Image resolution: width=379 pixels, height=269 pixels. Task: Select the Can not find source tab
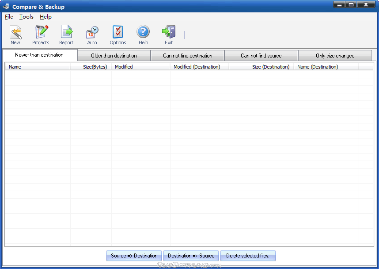point(261,56)
